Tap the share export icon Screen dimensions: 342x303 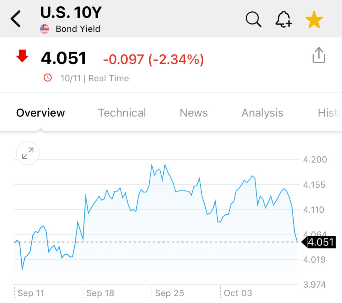[319, 55]
